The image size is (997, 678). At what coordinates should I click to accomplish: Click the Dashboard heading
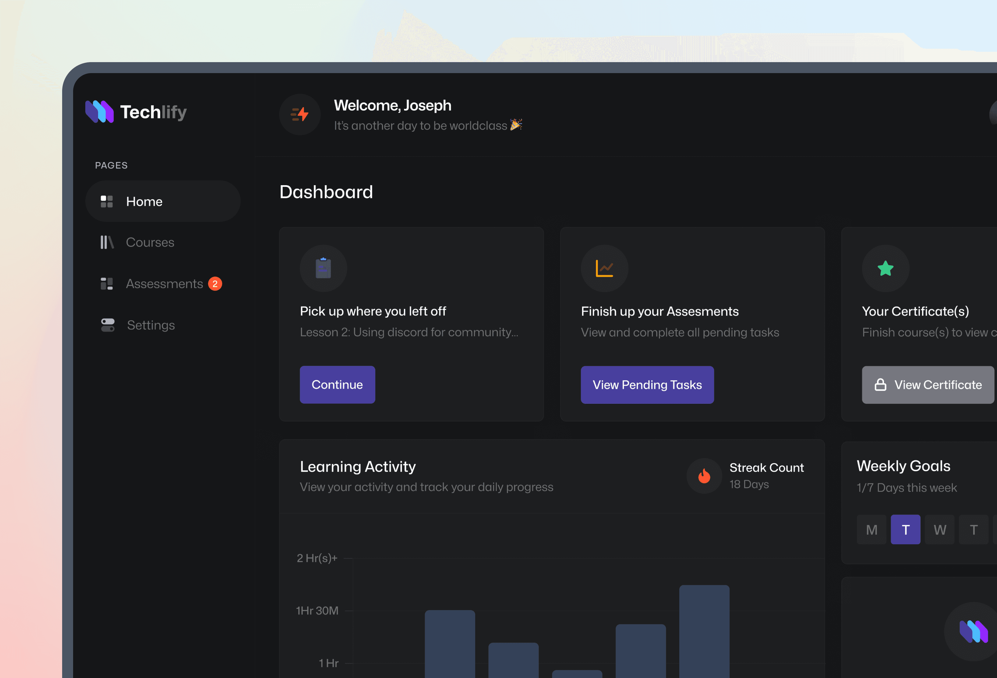[x=326, y=192]
